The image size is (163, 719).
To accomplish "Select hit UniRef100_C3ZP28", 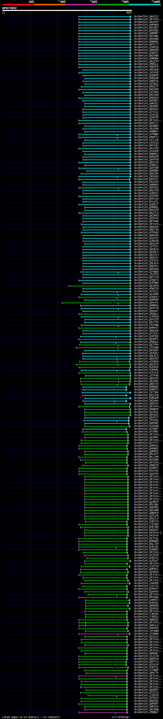I will pos(146,695).
